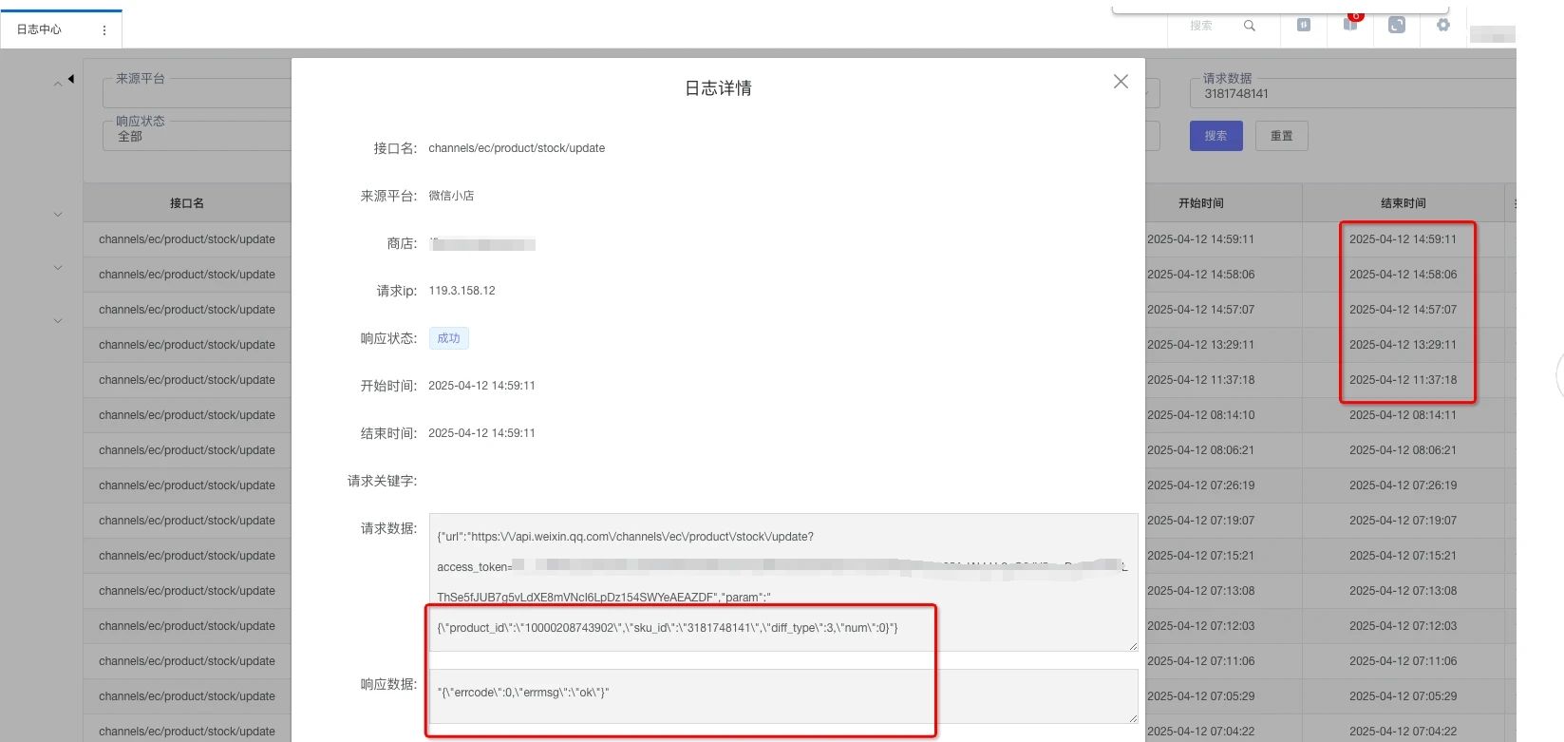The image size is (1564, 742).
Task: Open the 响应状态 dropdown showing 全部
Action: (197, 136)
